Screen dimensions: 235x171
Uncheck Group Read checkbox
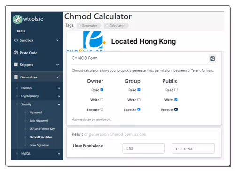click(139, 90)
